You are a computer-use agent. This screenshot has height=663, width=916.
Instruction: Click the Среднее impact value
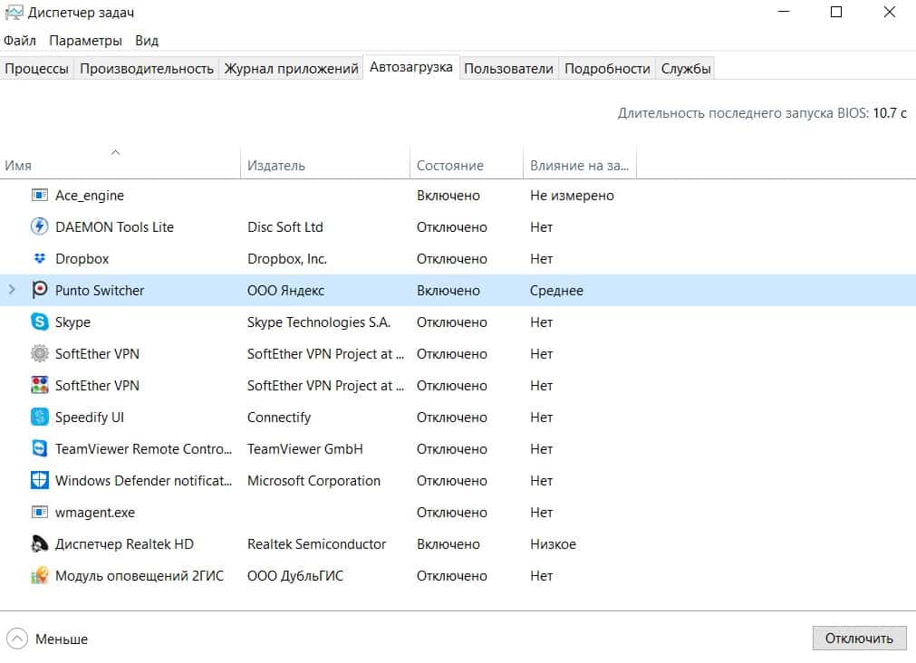point(556,291)
